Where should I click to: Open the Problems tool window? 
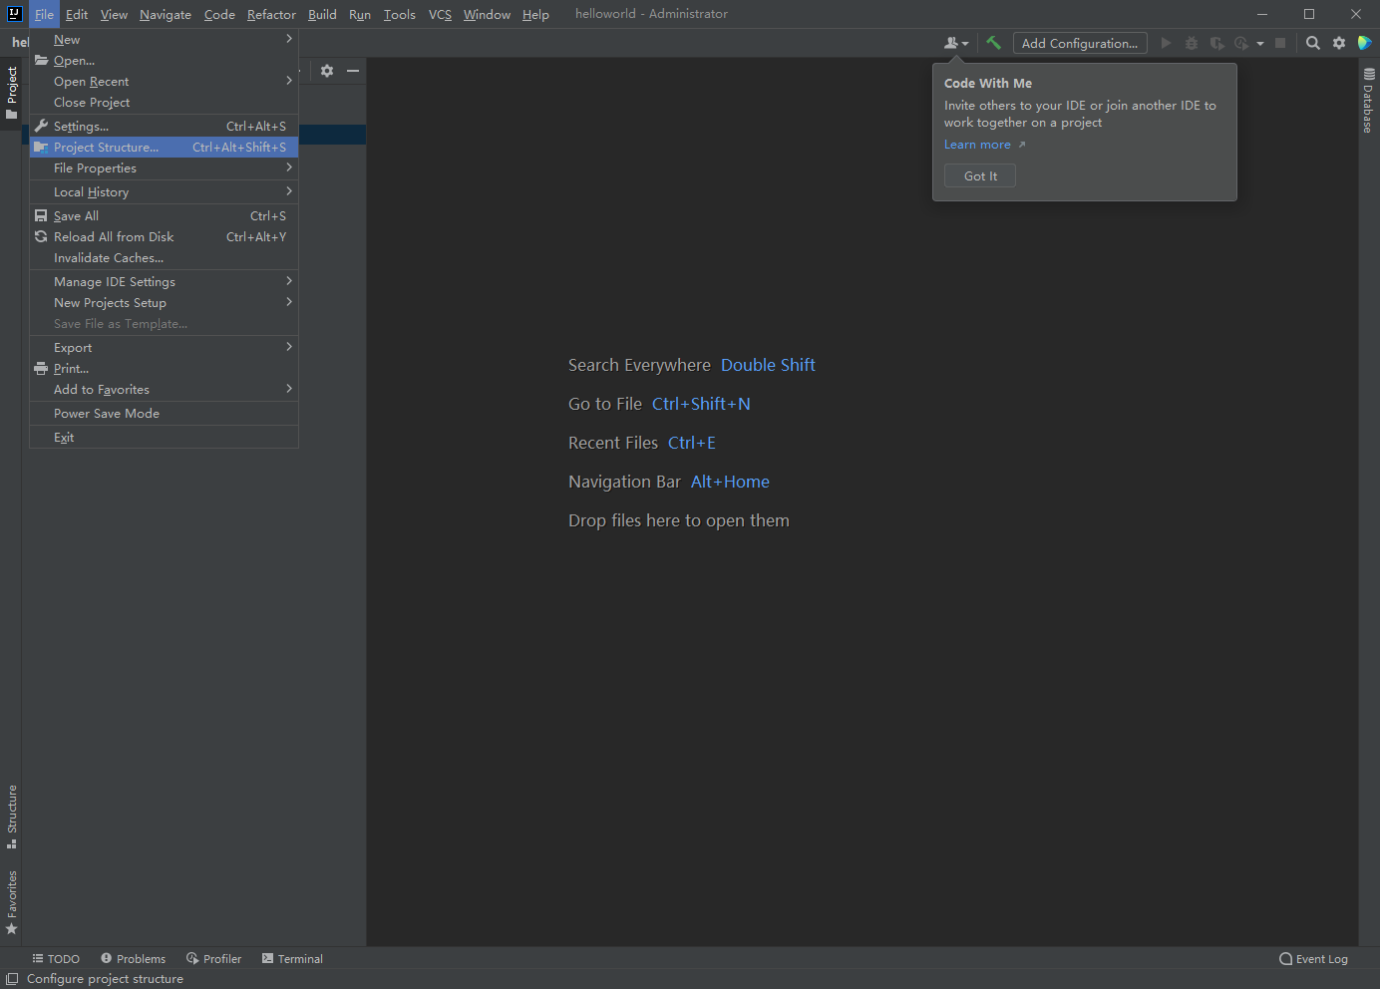(x=134, y=959)
